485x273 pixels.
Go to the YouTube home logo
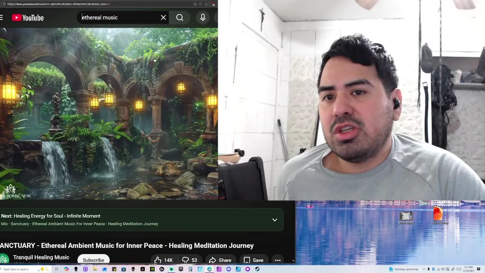tap(28, 17)
